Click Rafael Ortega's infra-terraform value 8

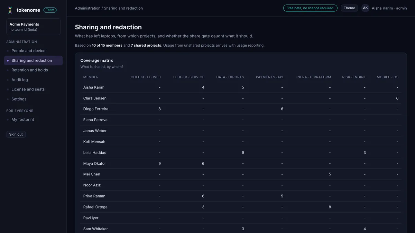(330, 207)
